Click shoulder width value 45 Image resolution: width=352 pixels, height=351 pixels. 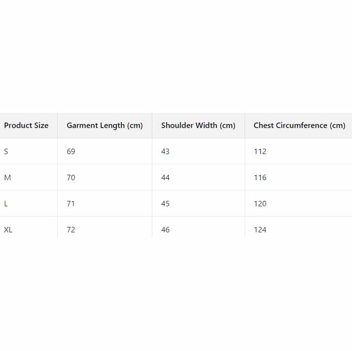click(x=165, y=204)
